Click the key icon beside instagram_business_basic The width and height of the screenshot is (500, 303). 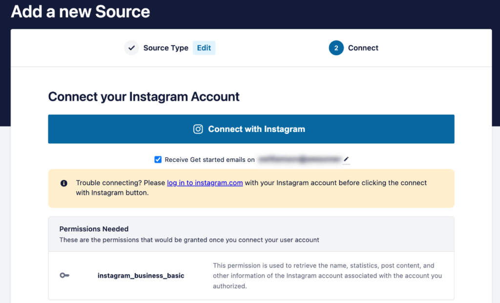64,275
